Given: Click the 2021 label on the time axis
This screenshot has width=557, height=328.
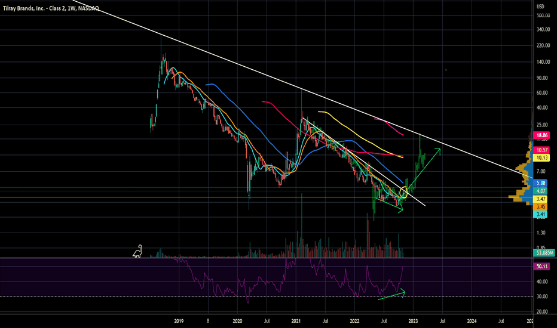Looking at the screenshot, I should click(296, 321).
